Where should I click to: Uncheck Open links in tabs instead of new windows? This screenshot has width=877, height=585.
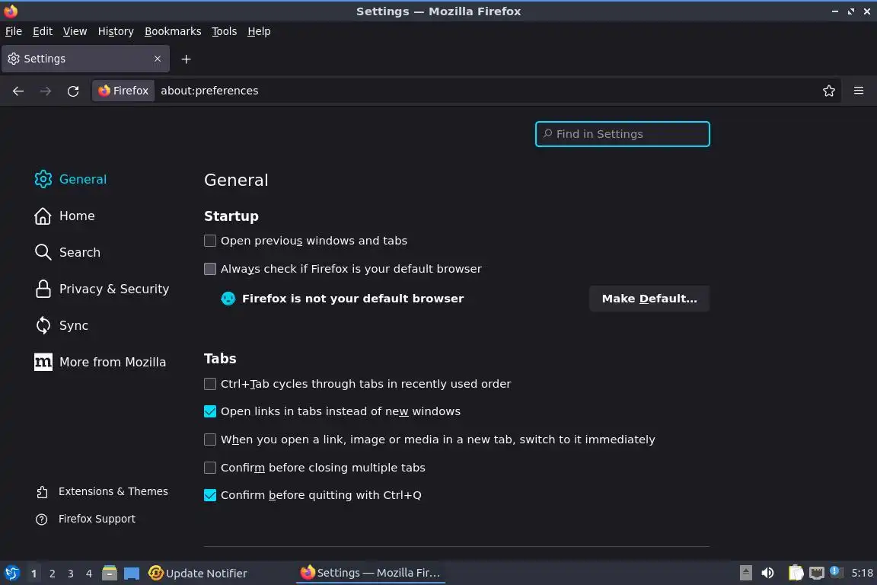tap(210, 411)
